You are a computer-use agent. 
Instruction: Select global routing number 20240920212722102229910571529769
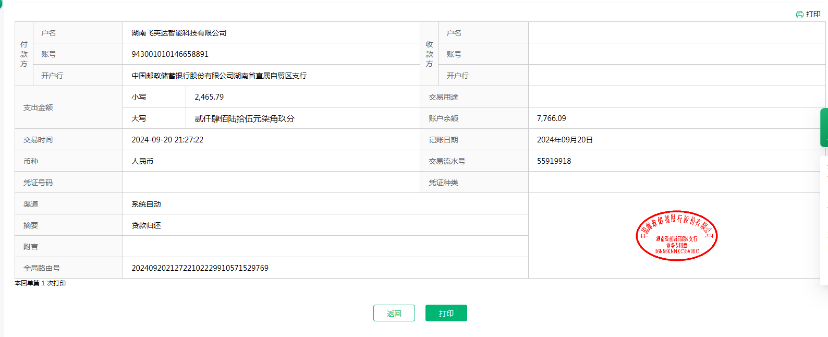(200, 268)
